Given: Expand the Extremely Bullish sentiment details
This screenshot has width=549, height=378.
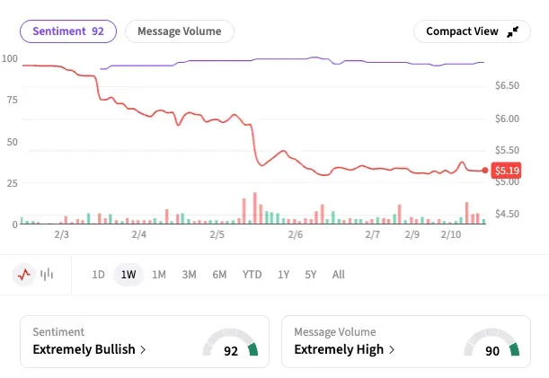Looking at the screenshot, I should (x=89, y=349).
